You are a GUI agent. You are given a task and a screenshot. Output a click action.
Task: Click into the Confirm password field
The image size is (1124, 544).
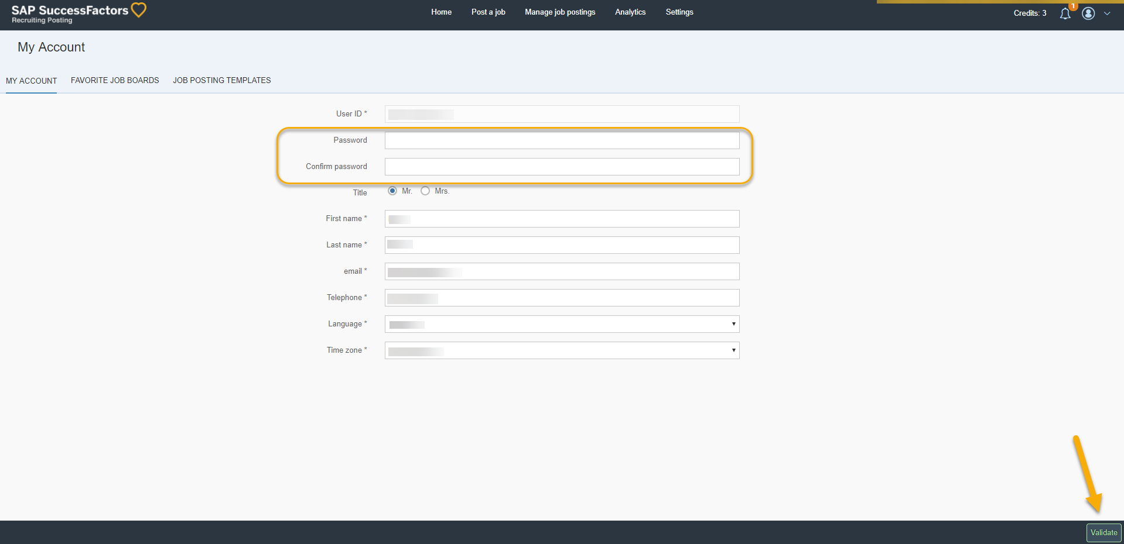pyautogui.click(x=562, y=167)
